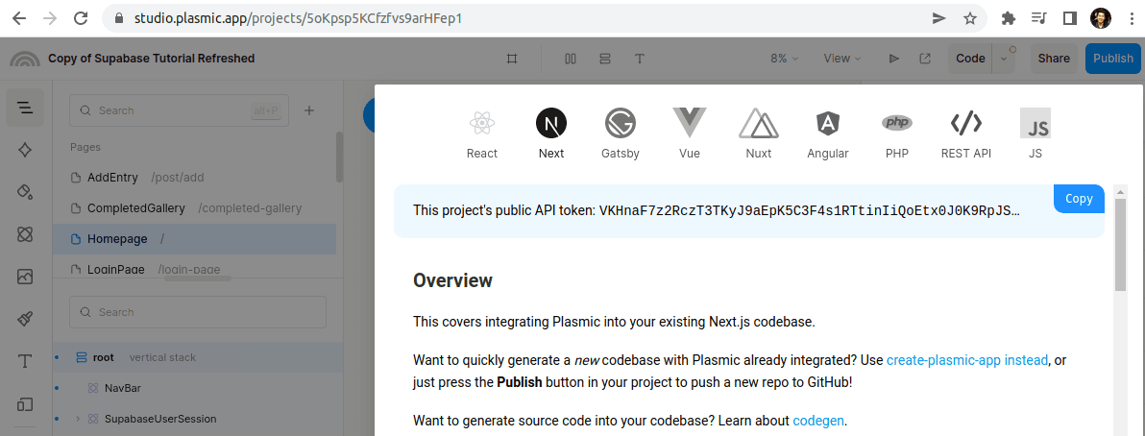Add a new artboard frame icon

pos(513,59)
